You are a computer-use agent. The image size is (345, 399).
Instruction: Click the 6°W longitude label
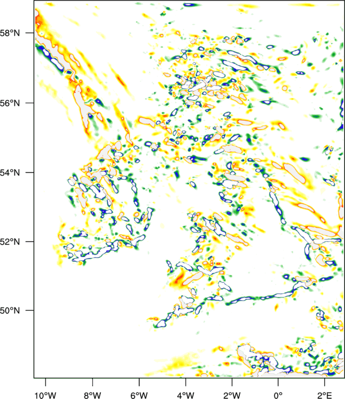point(139,395)
